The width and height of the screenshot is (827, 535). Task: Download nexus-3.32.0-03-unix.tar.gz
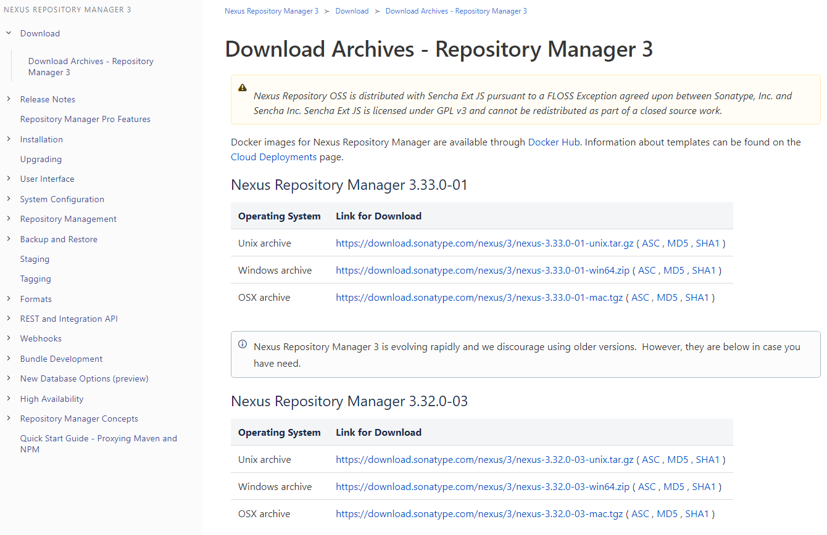484,459
